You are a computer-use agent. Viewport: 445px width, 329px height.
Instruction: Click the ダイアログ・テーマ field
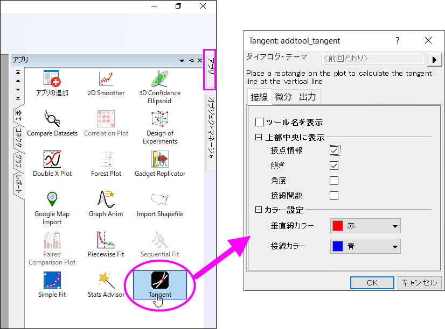pos(373,59)
